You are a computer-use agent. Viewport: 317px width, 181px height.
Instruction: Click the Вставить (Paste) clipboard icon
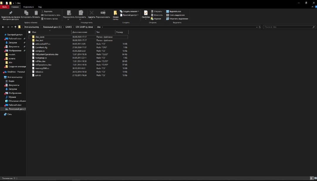(36, 13)
